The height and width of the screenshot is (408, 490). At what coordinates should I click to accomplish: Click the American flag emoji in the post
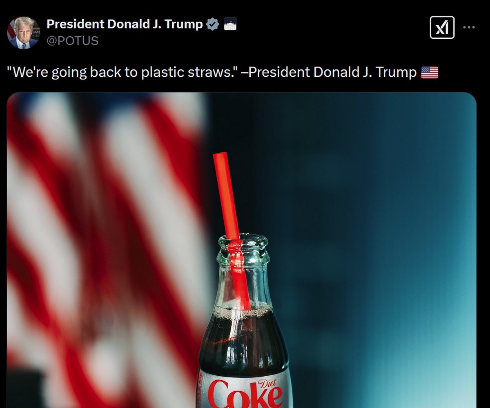pyautogui.click(x=429, y=73)
